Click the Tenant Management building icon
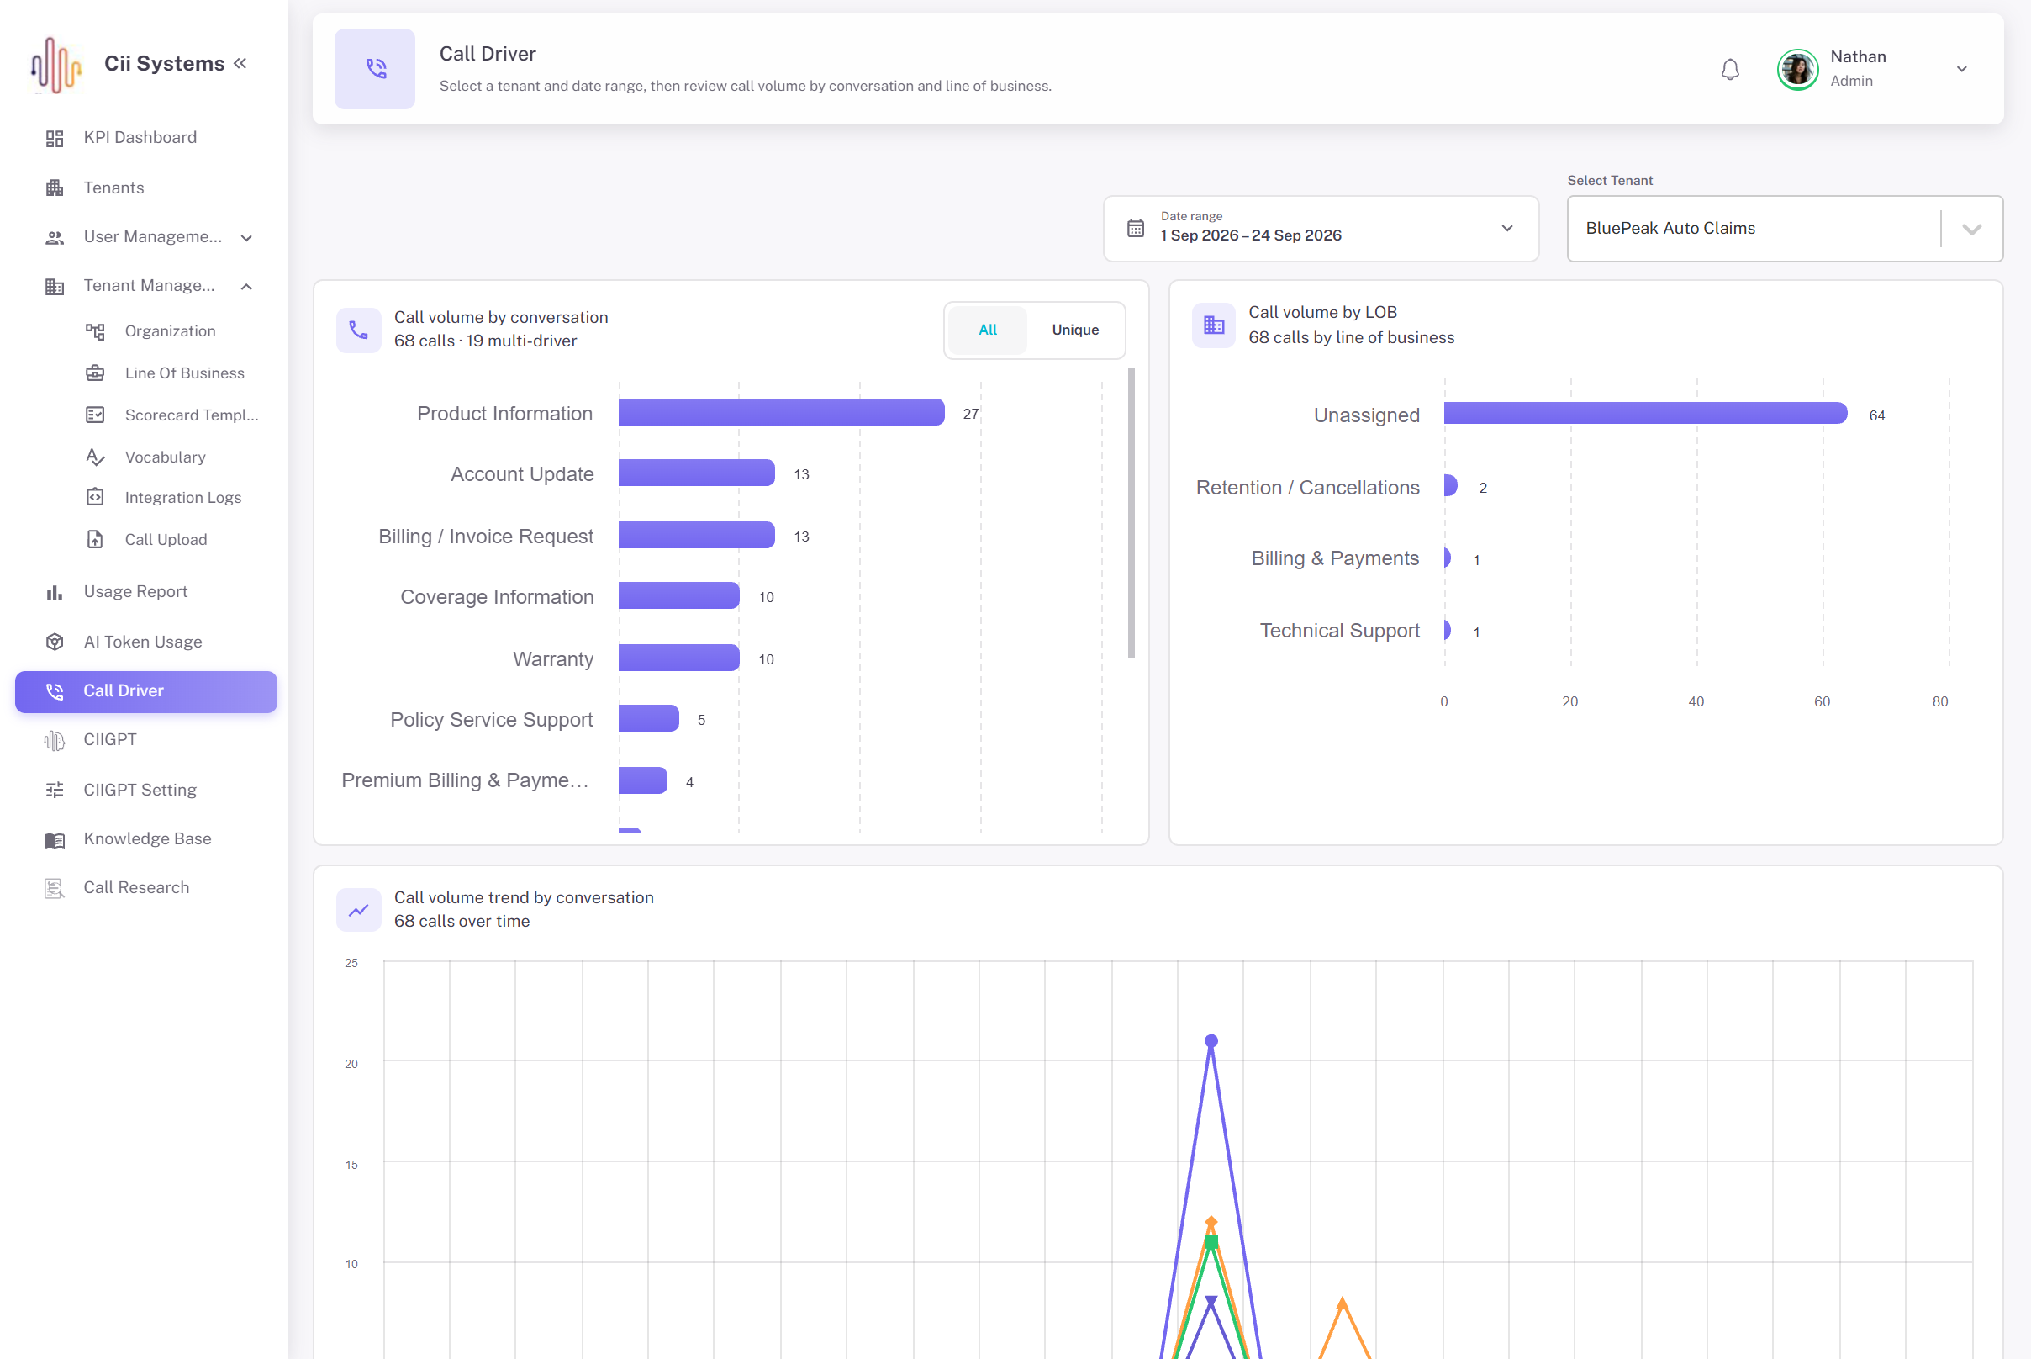Image resolution: width=2031 pixels, height=1359 pixels. pyautogui.click(x=55, y=287)
